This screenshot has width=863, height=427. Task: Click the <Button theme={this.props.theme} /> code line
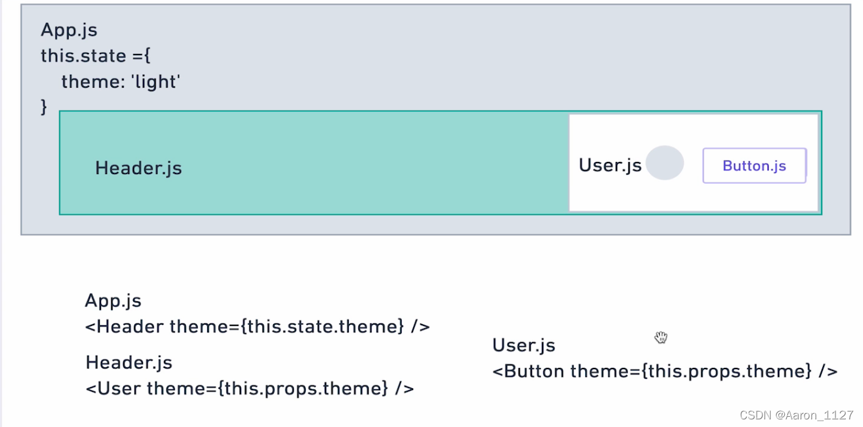(665, 370)
